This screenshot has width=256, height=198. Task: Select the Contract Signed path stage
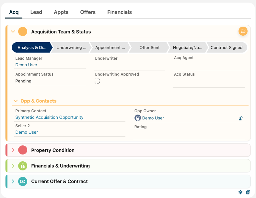[227, 48]
